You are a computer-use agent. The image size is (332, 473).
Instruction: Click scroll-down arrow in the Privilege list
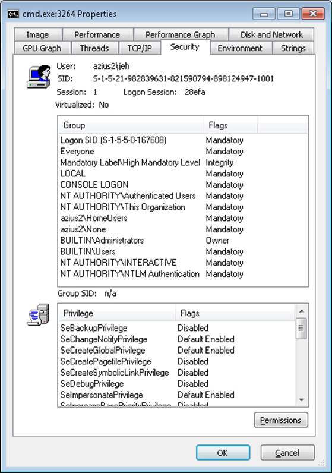point(301,400)
